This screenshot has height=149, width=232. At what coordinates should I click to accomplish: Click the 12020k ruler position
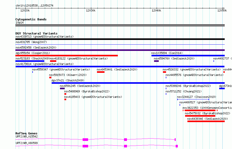(x=25, y=10)
